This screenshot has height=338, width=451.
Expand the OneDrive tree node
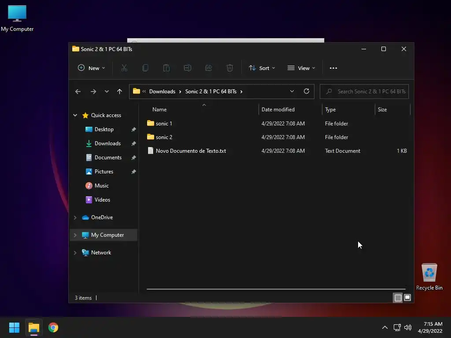pos(75,217)
